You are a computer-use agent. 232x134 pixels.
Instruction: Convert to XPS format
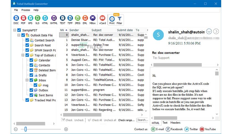point(30,20)
